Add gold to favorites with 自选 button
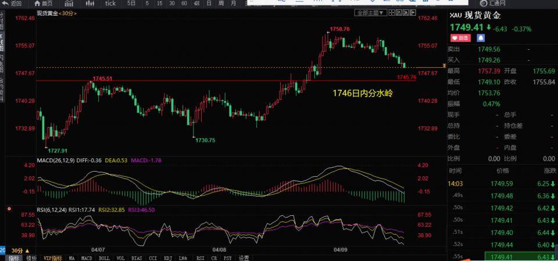558x261 pixels. click(x=460, y=38)
